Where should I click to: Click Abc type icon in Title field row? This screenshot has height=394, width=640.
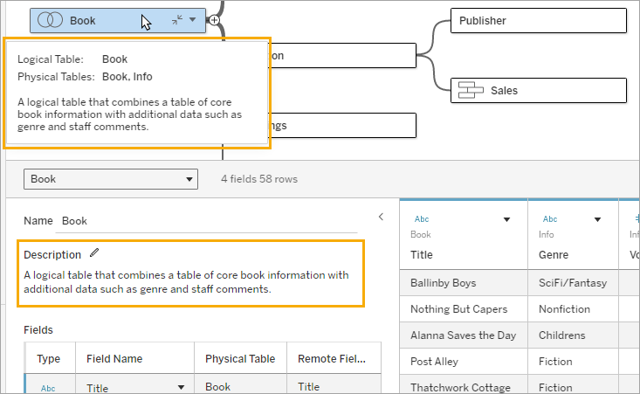tap(49, 388)
